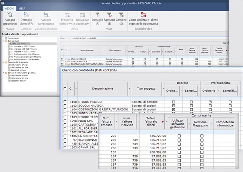Open the Utilizzo software gestionale filter dropdown
Screen dimensions: 243x172
pos(189,123)
